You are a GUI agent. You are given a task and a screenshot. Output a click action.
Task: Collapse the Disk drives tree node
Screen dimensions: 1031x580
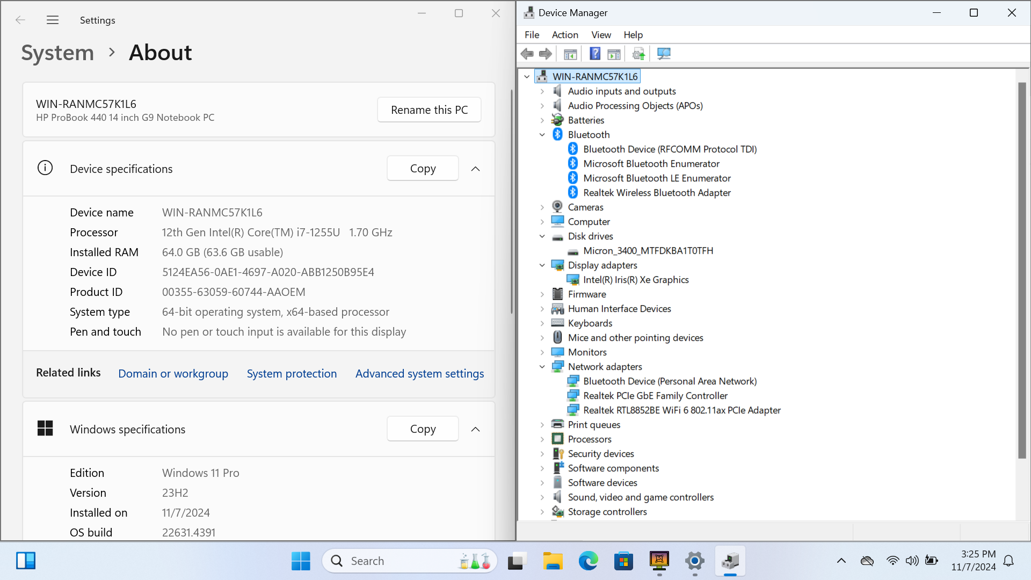point(542,236)
